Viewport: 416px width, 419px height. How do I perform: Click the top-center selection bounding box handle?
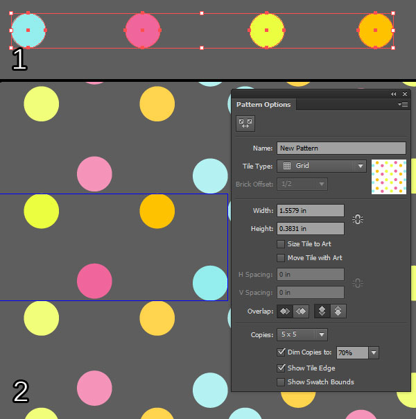202,13
